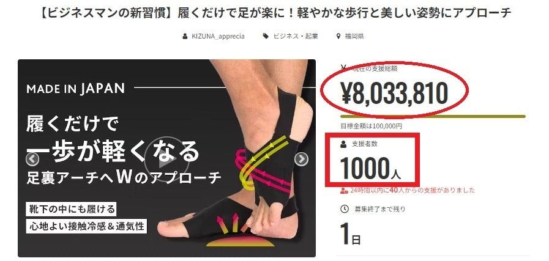Image resolution: width=549 pixels, height=261 pixels.
Task: Play the product video
Action: pos(166,159)
